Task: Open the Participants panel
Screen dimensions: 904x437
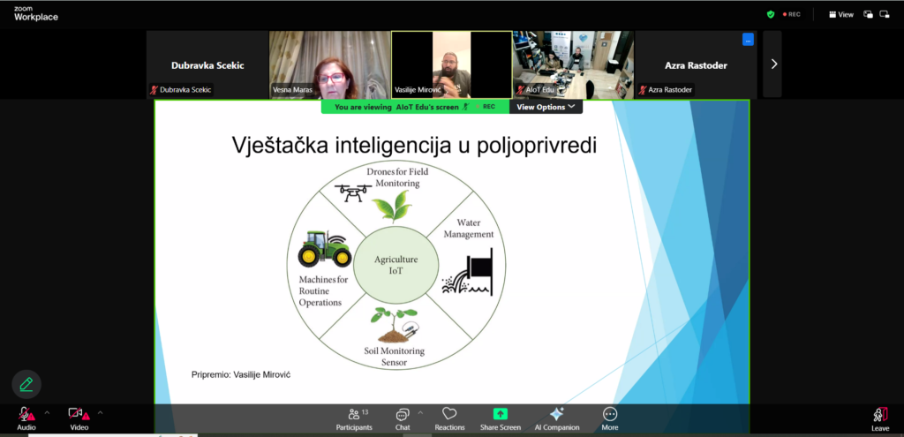Action: click(x=353, y=418)
